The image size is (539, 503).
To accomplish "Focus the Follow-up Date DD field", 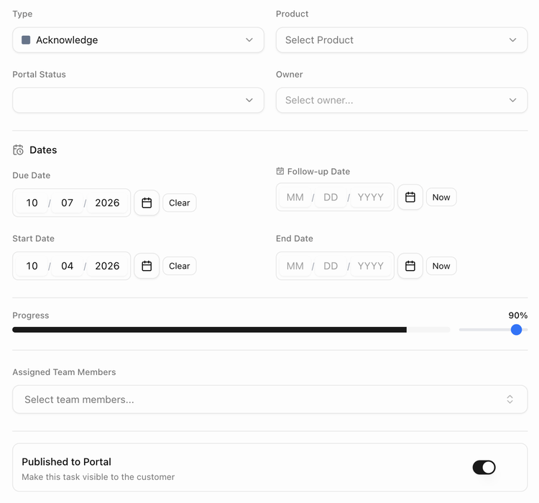I will point(331,197).
